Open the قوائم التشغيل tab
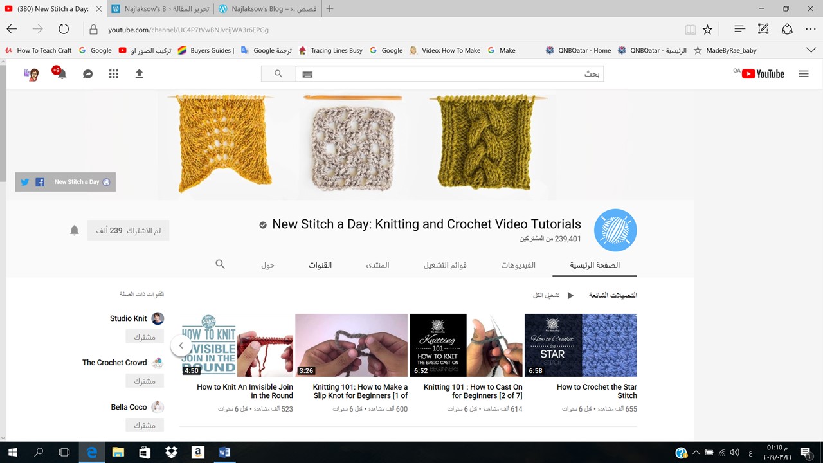 [x=445, y=265]
